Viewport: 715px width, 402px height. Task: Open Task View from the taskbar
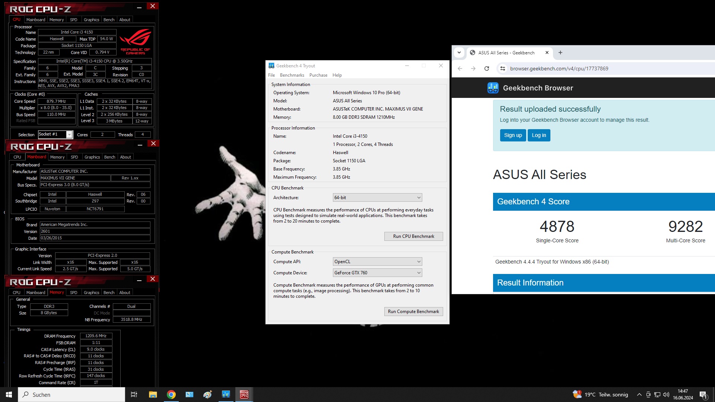pyautogui.click(x=134, y=395)
